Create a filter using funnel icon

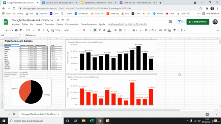pos(174,30)
